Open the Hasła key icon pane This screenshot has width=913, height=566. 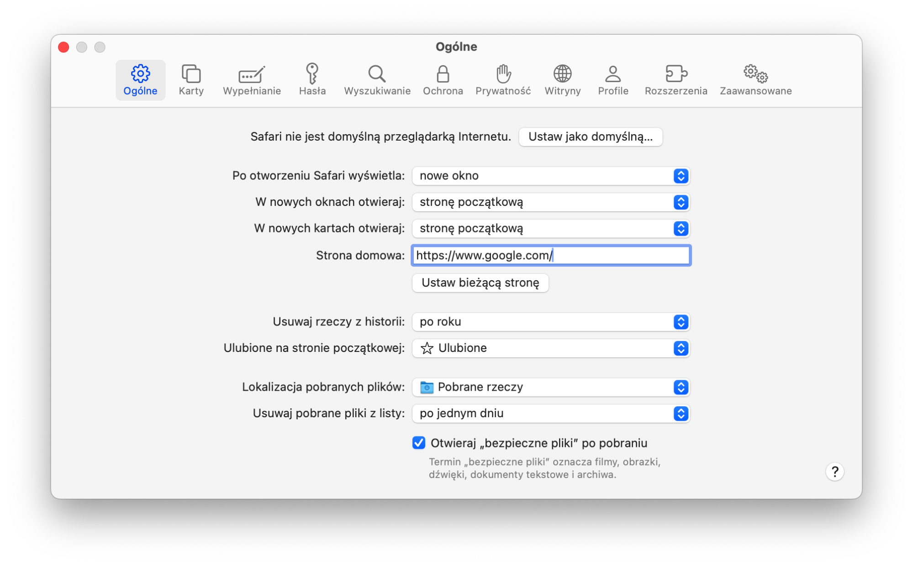(x=312, y=80)
